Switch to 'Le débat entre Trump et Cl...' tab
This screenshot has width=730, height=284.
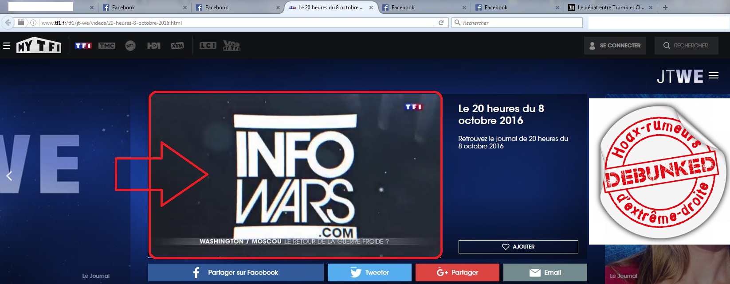tap(610, 8)
